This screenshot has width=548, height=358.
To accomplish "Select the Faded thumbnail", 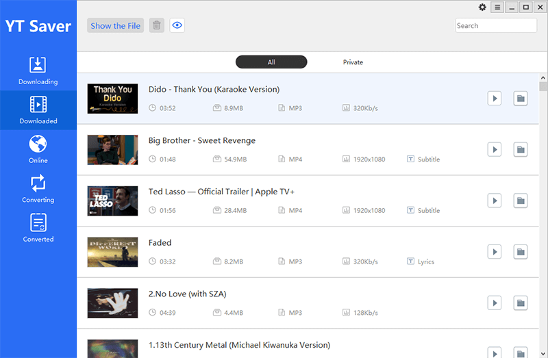I will click(x=112, y=252).
